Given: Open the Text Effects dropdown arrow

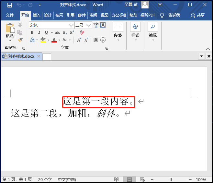Looking at the screenshot, I should click(37, 40).
